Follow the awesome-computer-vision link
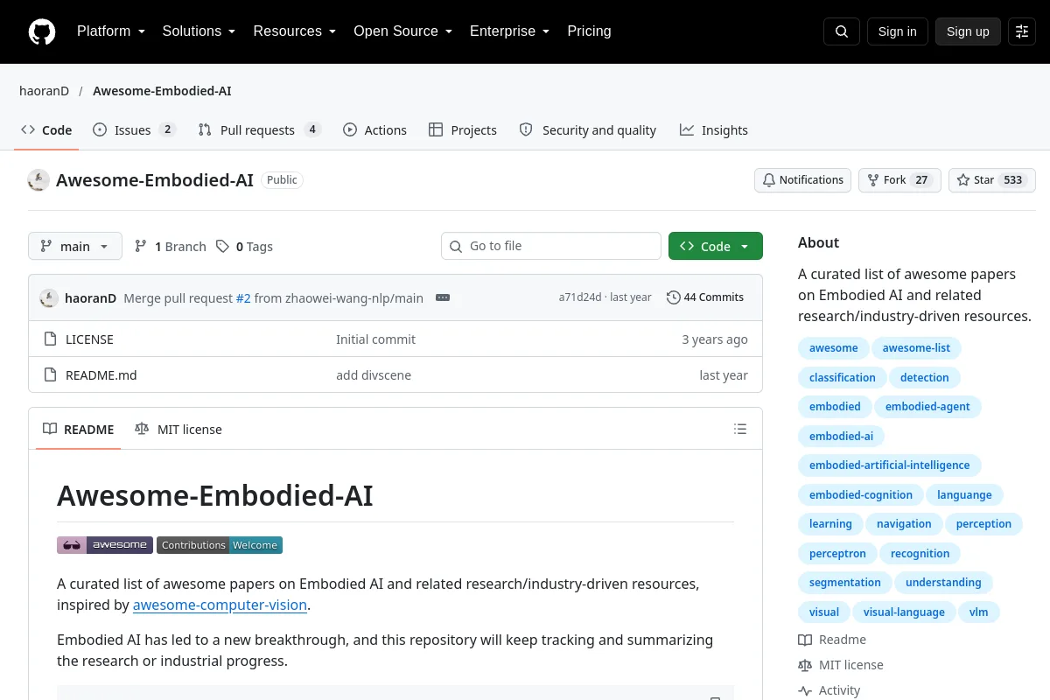The height and width of the screenshot is (700, 1050). [x=220, y=605]
